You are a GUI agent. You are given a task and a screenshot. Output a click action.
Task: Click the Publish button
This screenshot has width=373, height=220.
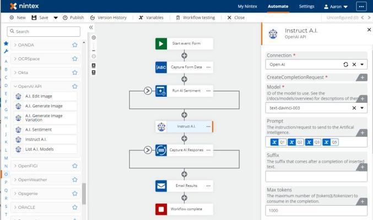coord(73,18)
